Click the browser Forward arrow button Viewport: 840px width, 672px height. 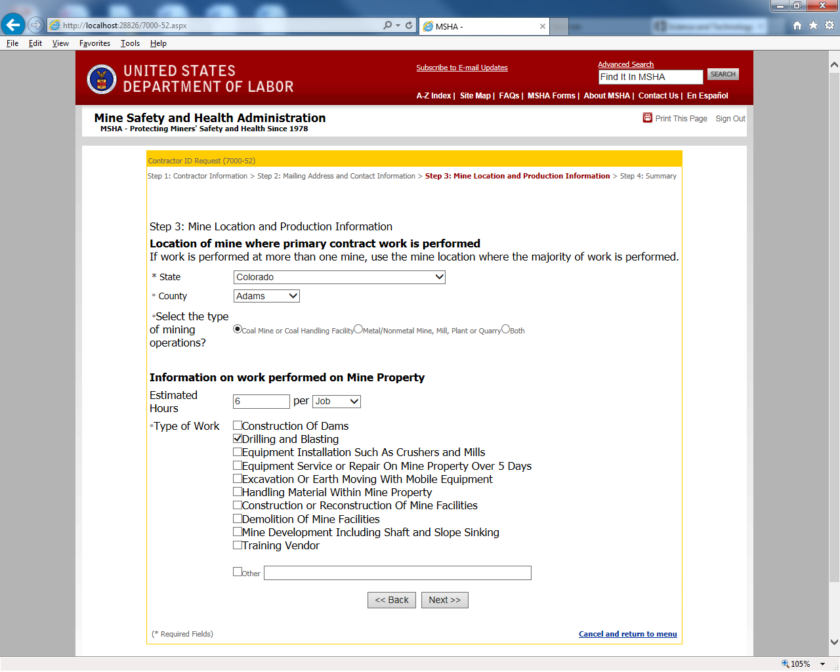[x=36, y=25]
